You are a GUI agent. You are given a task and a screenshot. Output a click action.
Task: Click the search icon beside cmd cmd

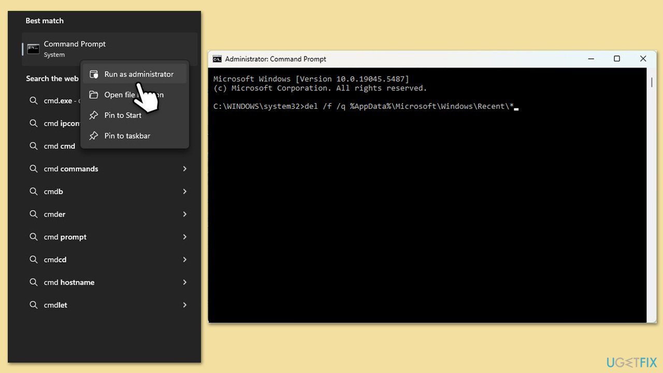pyautogui.click(x=34, y=146)
